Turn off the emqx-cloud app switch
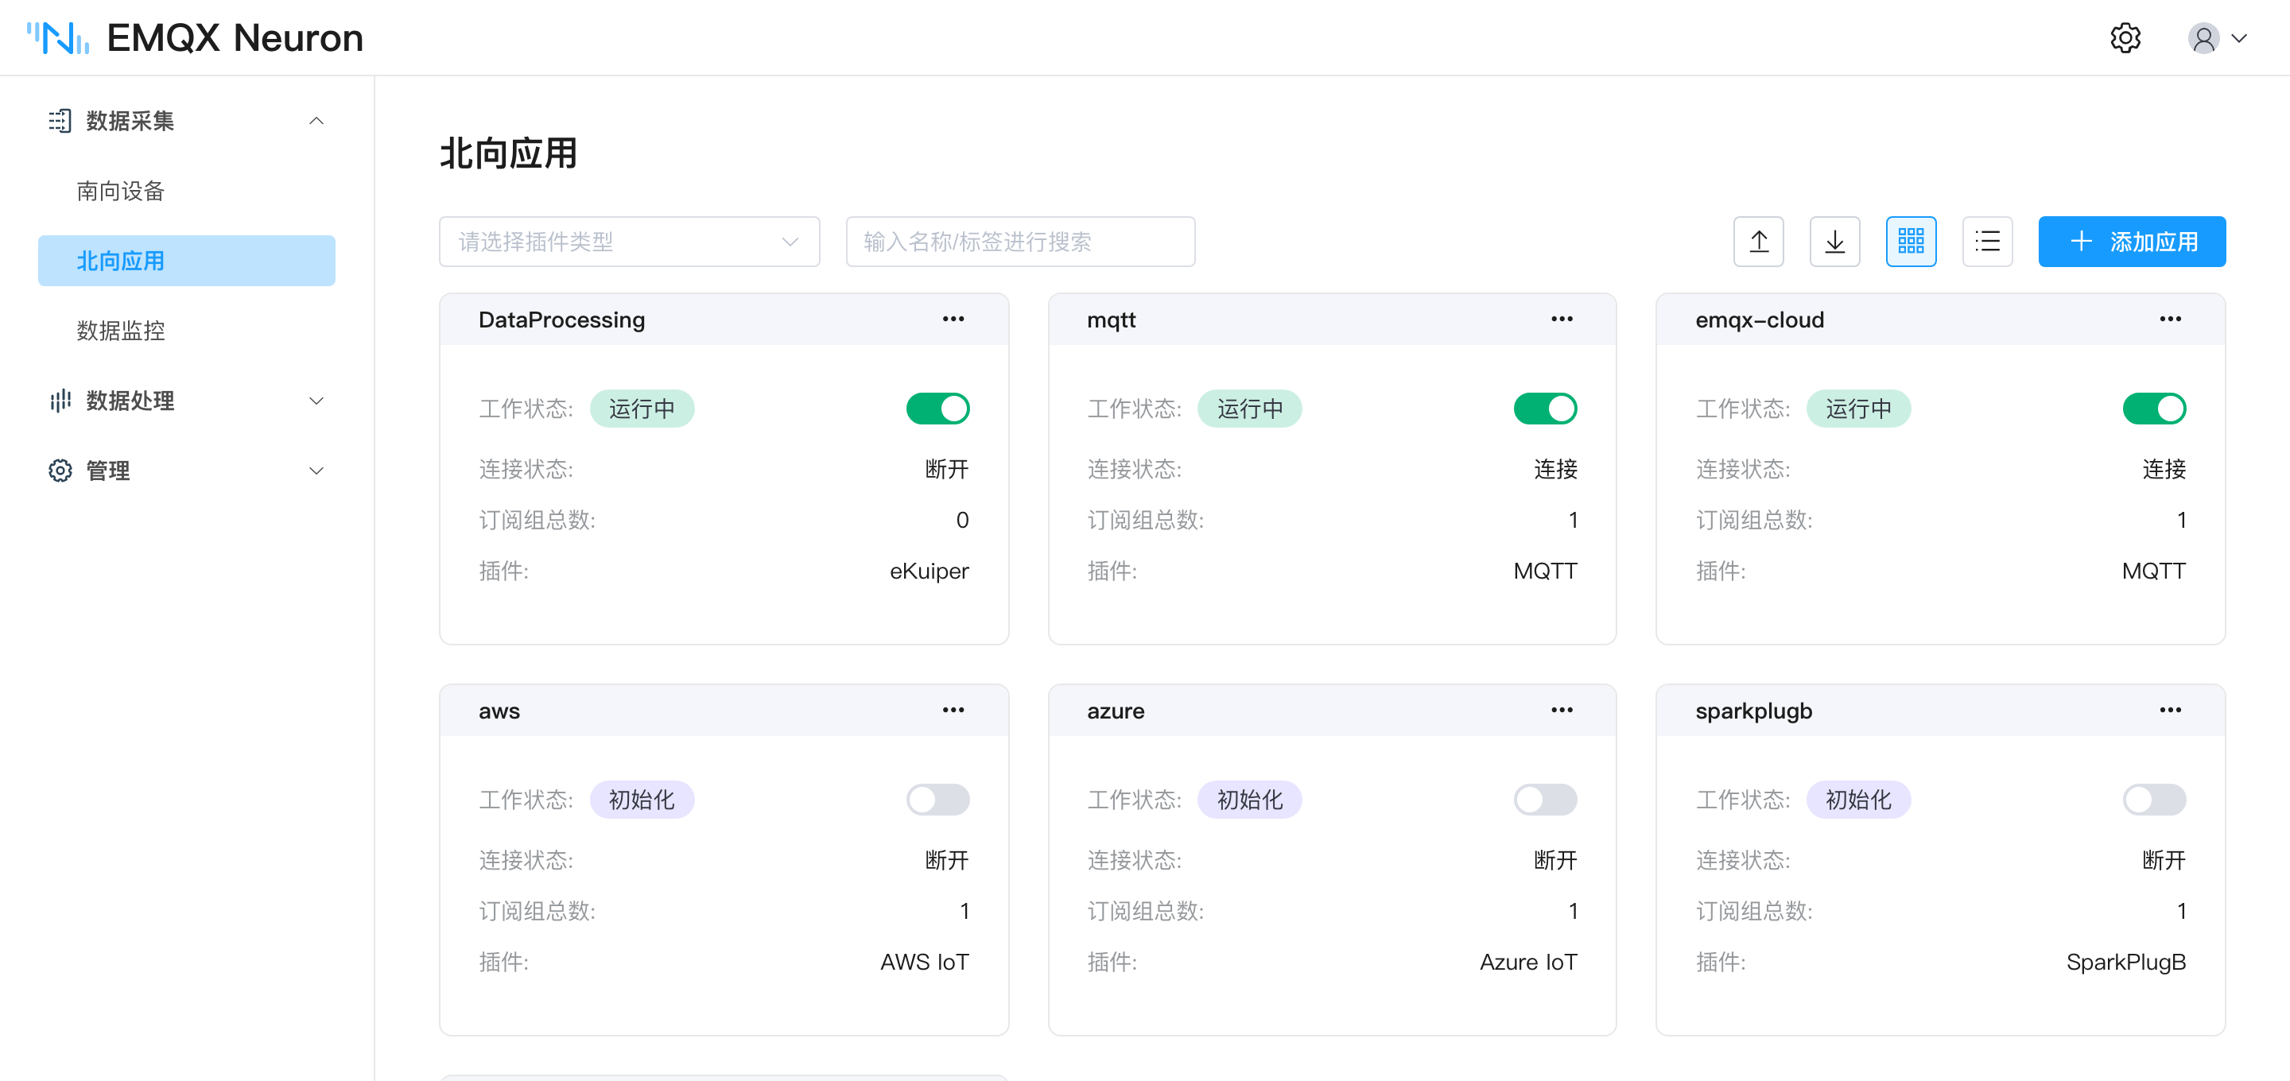Viewport: 2290px width, 1081px height. point(2154,409)
